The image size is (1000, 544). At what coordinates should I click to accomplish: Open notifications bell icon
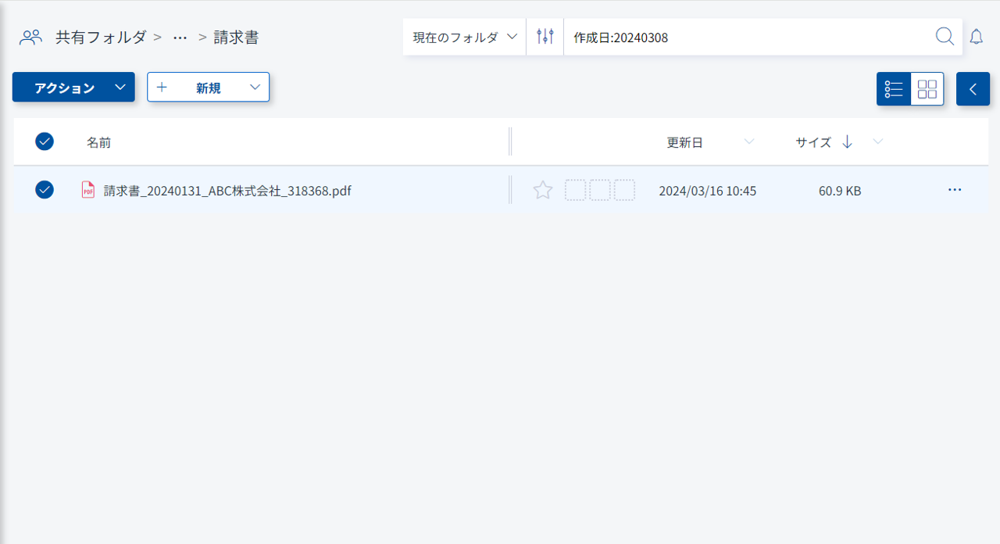(977, 37)
